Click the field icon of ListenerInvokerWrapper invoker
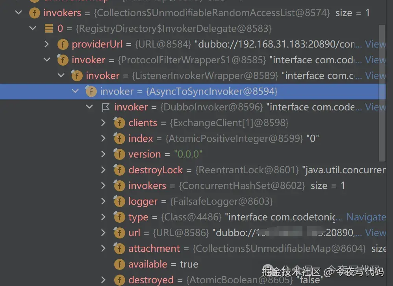The image size is (393, 286). [77, 75]
